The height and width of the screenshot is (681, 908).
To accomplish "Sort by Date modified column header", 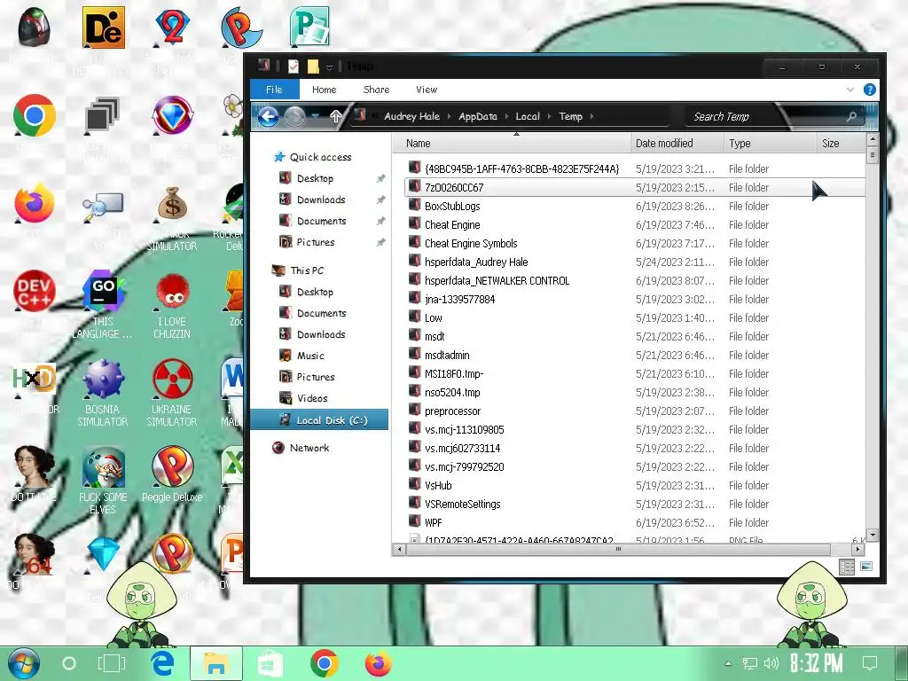I will point(677,144).
